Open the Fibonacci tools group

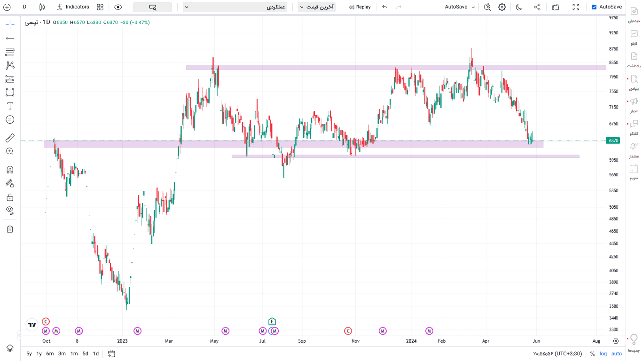coord(10,52)
